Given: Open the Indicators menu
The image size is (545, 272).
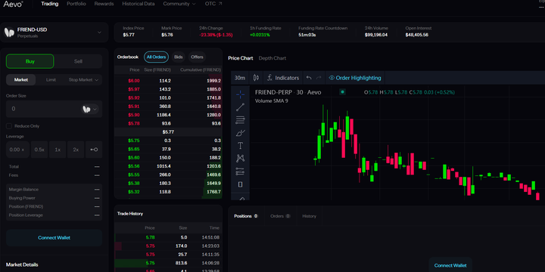Looking at the screenshot, I should tap(283, 78).
